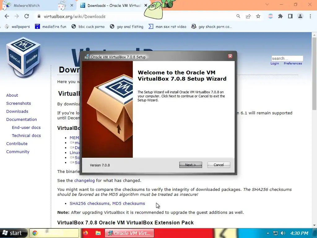Viewport: 317px width, 238px height.
Task: Close the MalwareWatch tab
Action: (72, 6)
